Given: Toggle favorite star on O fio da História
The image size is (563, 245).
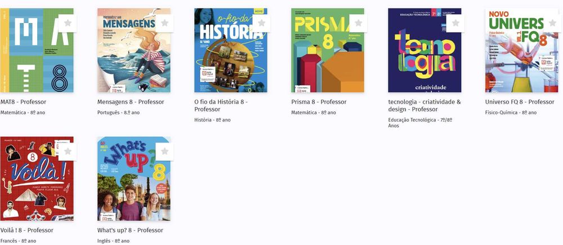Looking at the screenshot, I should [x=261, y=23].
